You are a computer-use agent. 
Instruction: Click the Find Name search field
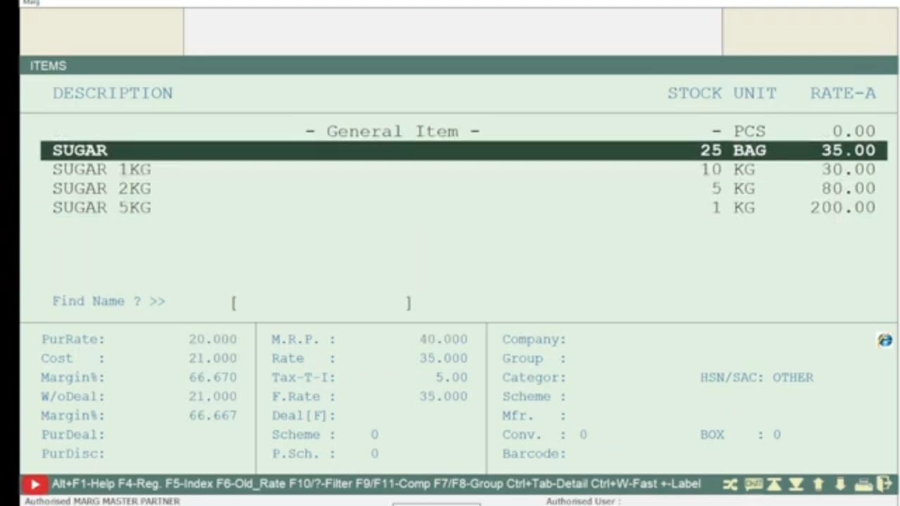click(x=321, y=302)
